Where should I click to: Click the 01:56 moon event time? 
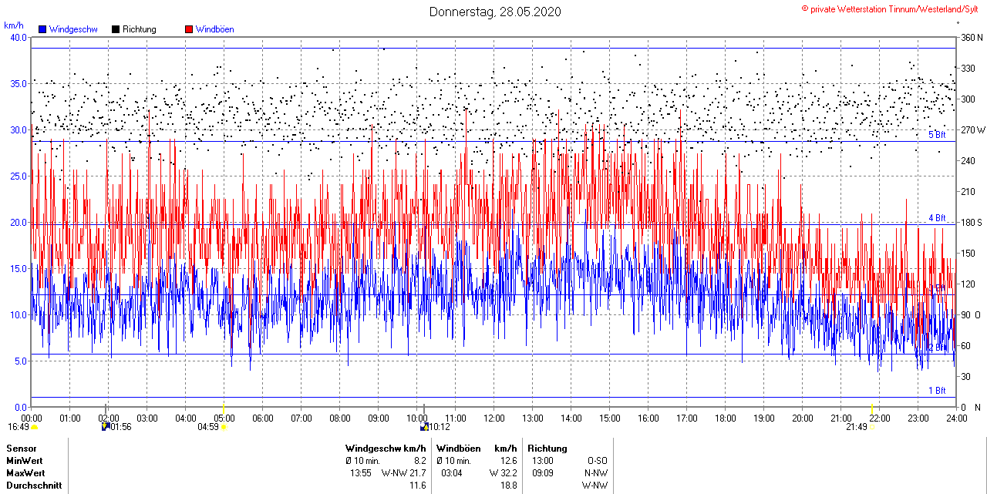(121, 427)
